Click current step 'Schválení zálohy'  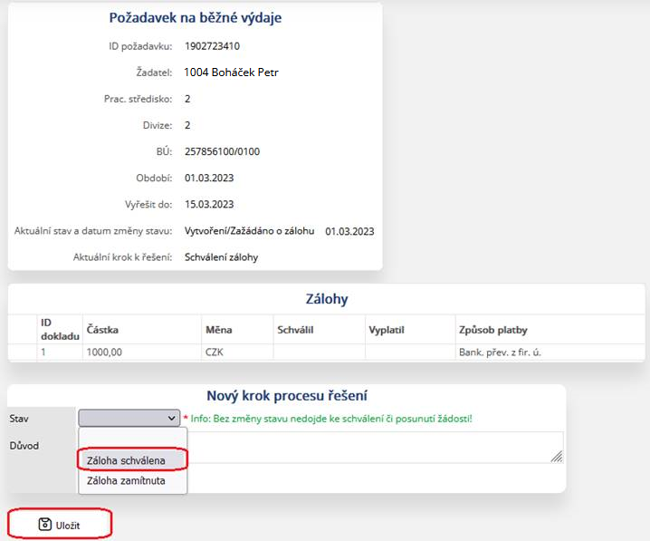coord(222,257)
